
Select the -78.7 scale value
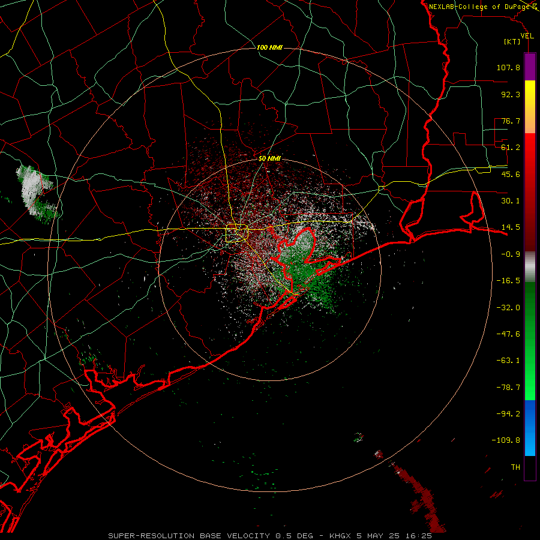click(508, 387)
